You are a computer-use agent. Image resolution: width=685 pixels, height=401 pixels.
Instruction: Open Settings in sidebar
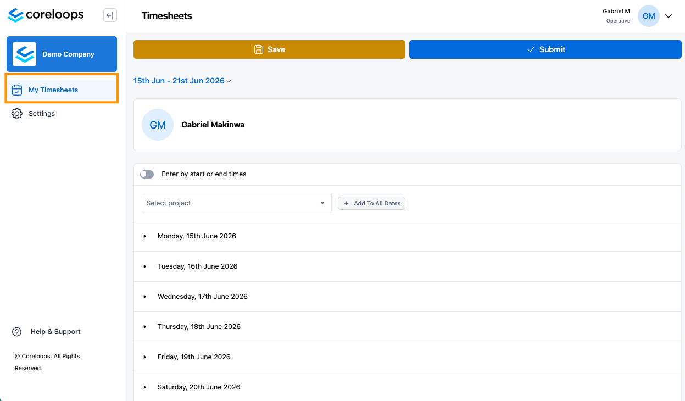coord(62,114)
